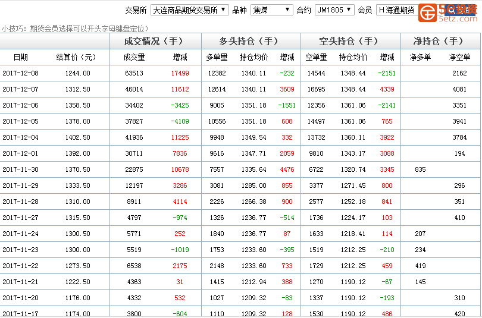Select the date cell 2017-12-01
Screen dimensions: 482x318
(21, 153)
